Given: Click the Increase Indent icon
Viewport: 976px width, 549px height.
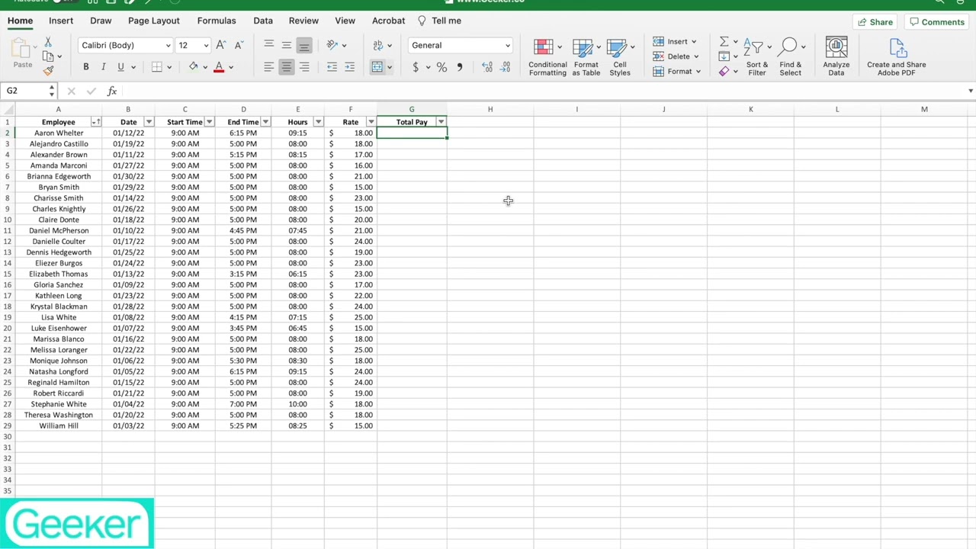Looking at the screenshot, I should (349, 67).
